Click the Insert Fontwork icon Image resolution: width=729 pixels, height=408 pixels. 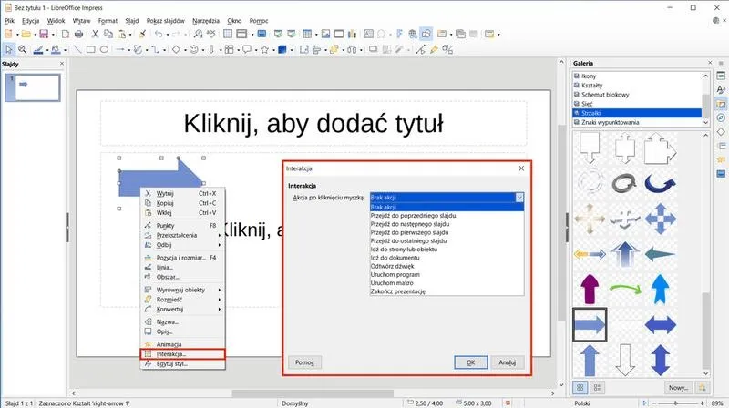(399, 34)
